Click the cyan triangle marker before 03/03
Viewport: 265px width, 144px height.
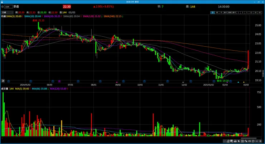[238, 82]
